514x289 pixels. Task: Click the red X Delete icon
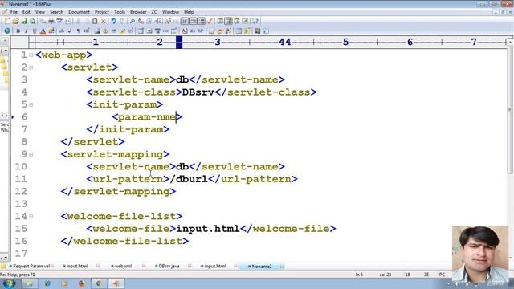coord(104,22)
